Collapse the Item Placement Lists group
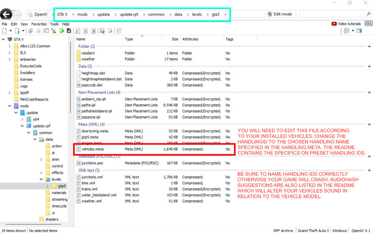The height and width of the screenshot is (234, 373). coord(369,92)
